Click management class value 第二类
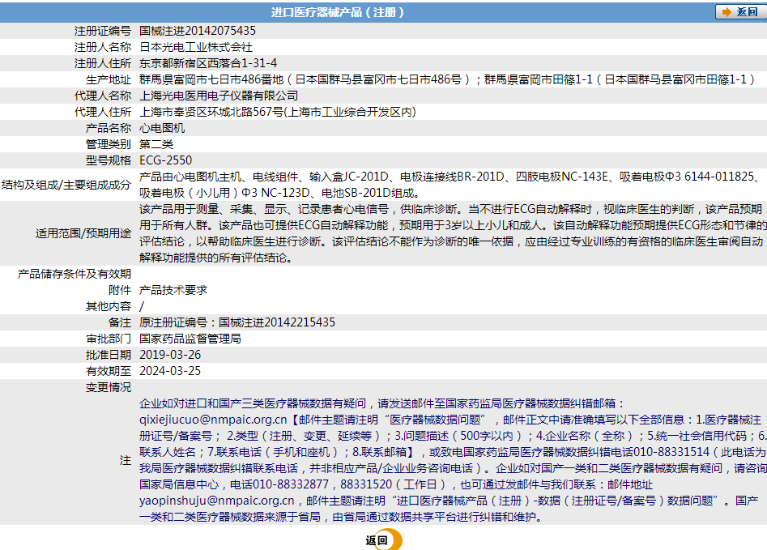 point(156,144)
